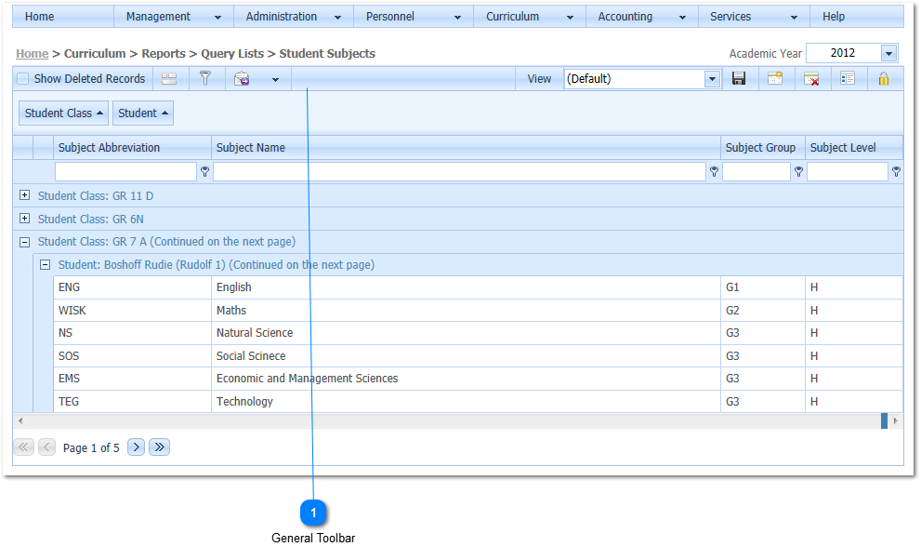Click Student Class: GR 6N row text
This screenshot has height=560, width=921.
click(91, 220)
